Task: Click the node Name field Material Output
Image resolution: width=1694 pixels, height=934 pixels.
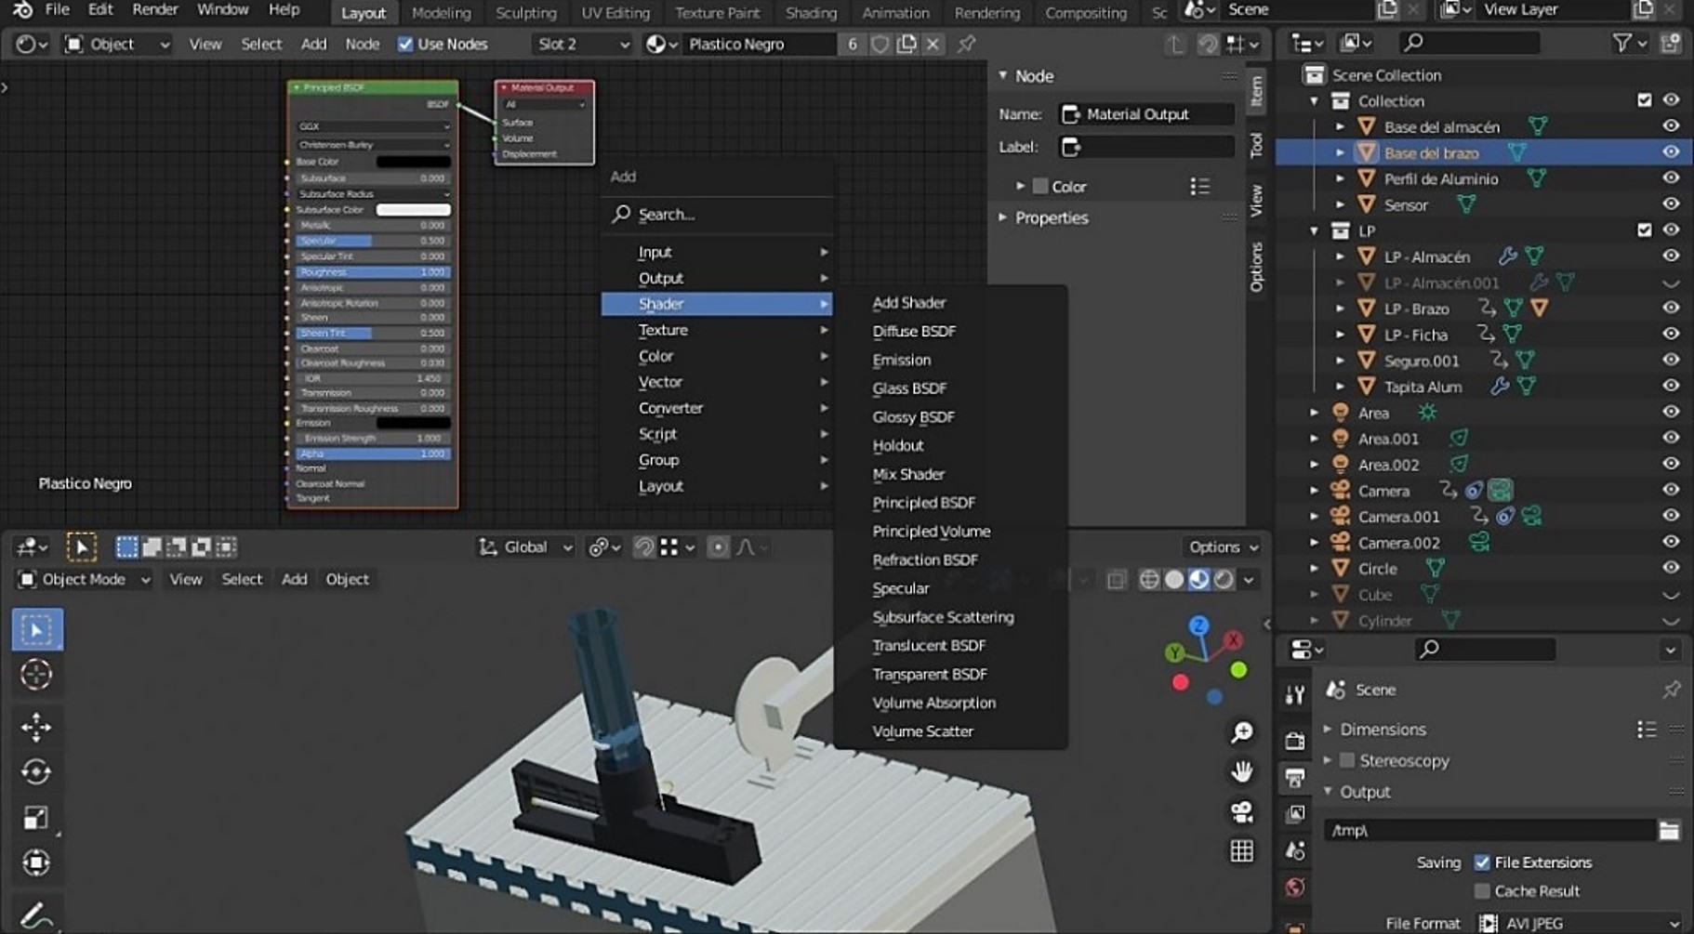Action: pos(1146,114)
